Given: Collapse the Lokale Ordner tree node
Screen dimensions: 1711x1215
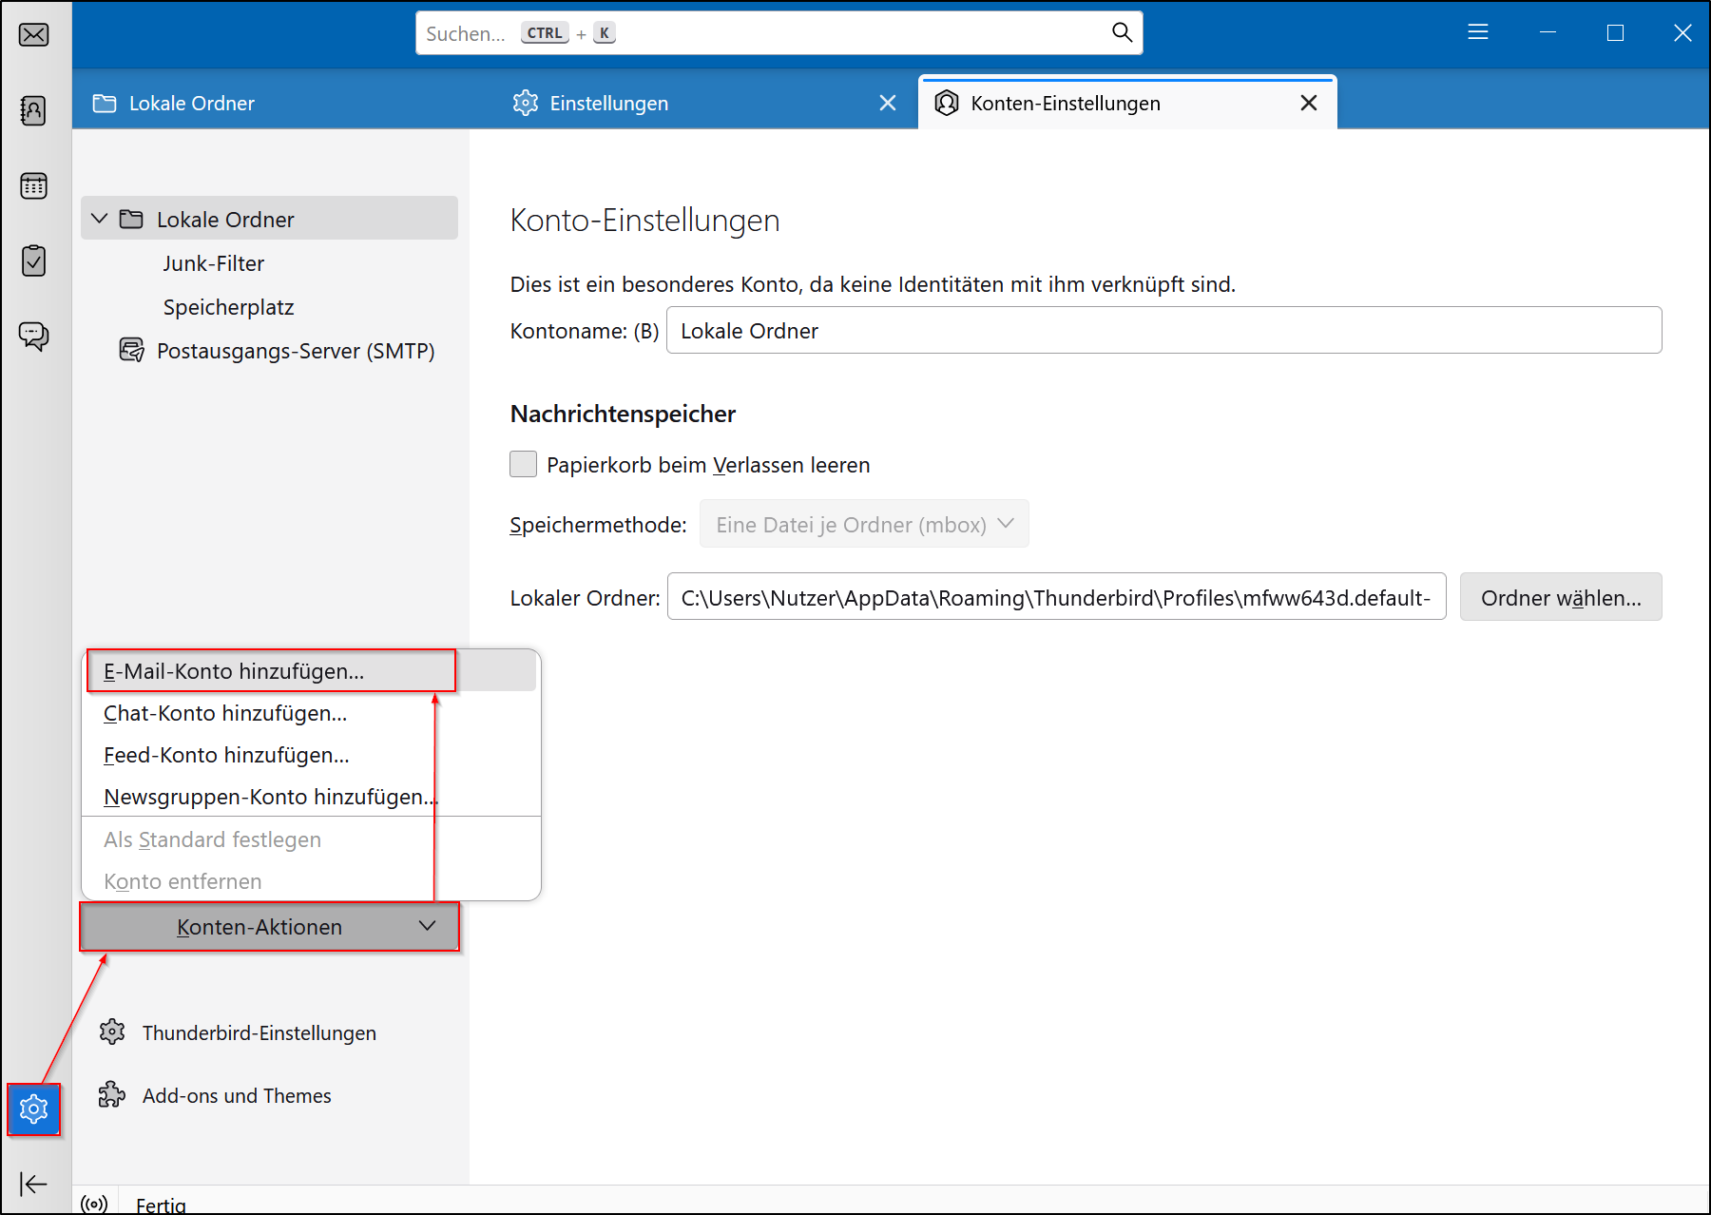Looking at the screenshot, I should click(x=100, y=220).
